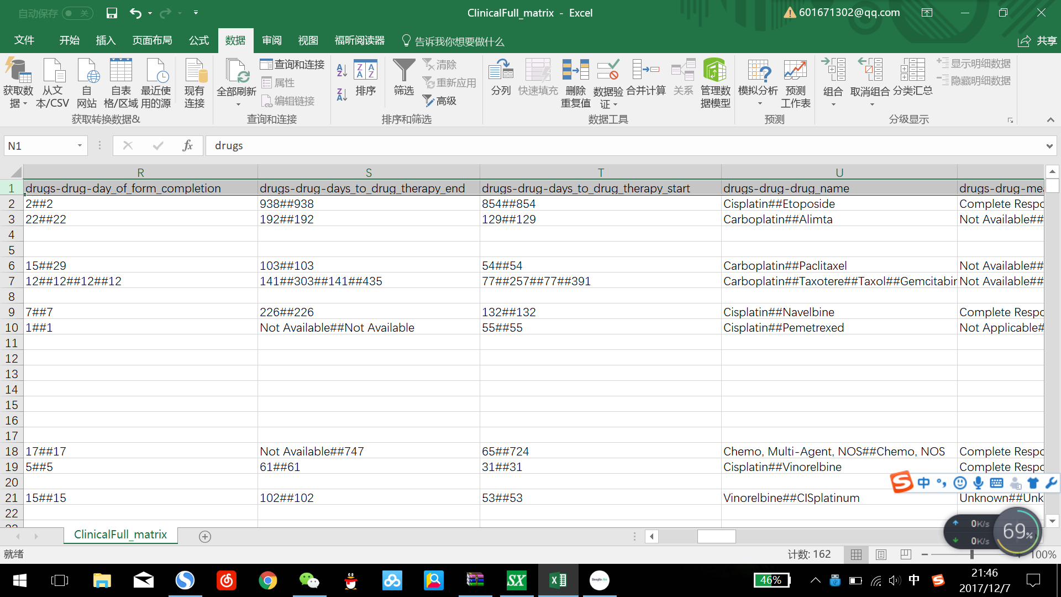
Task: Click Tell Me (告诉我你想要做什么) box
Action: [453, 41]
